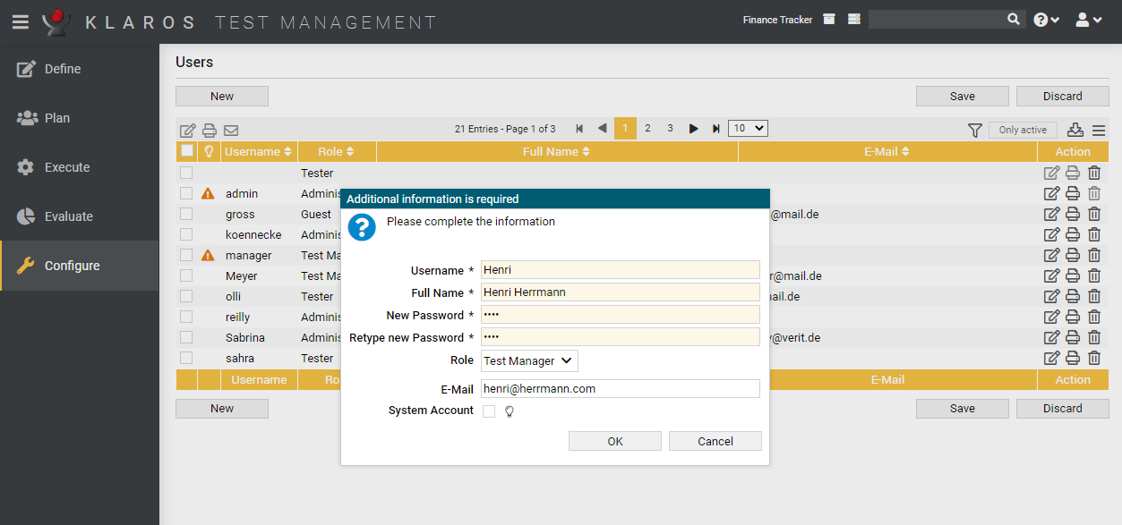Click the print icon in the table toolbar
The image size is (1122, 525).
(x=209, y=130)
